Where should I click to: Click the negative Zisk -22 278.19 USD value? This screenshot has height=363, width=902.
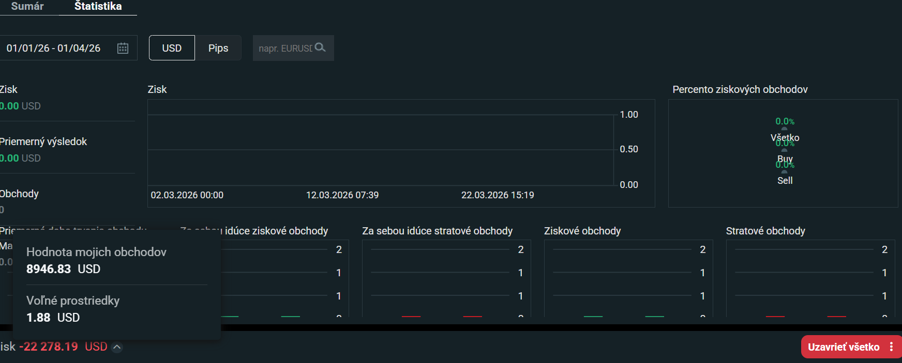[x=63, y=346]
